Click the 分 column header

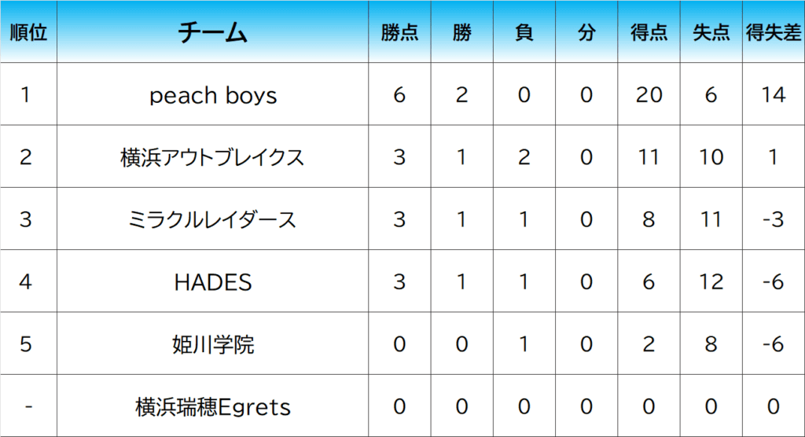[586, 32]
